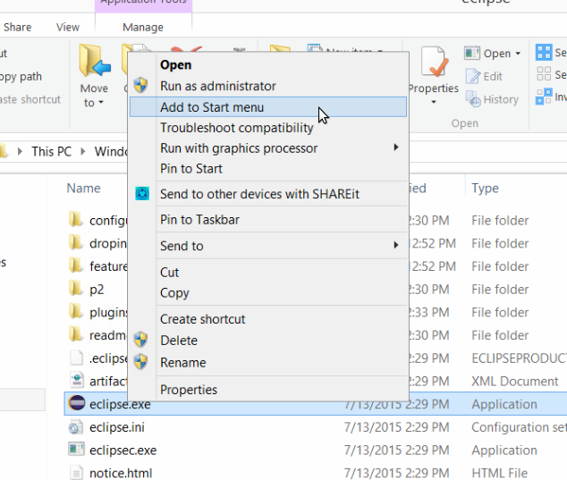
Task: Select the plugins folder icon
Action: (76, 312)
